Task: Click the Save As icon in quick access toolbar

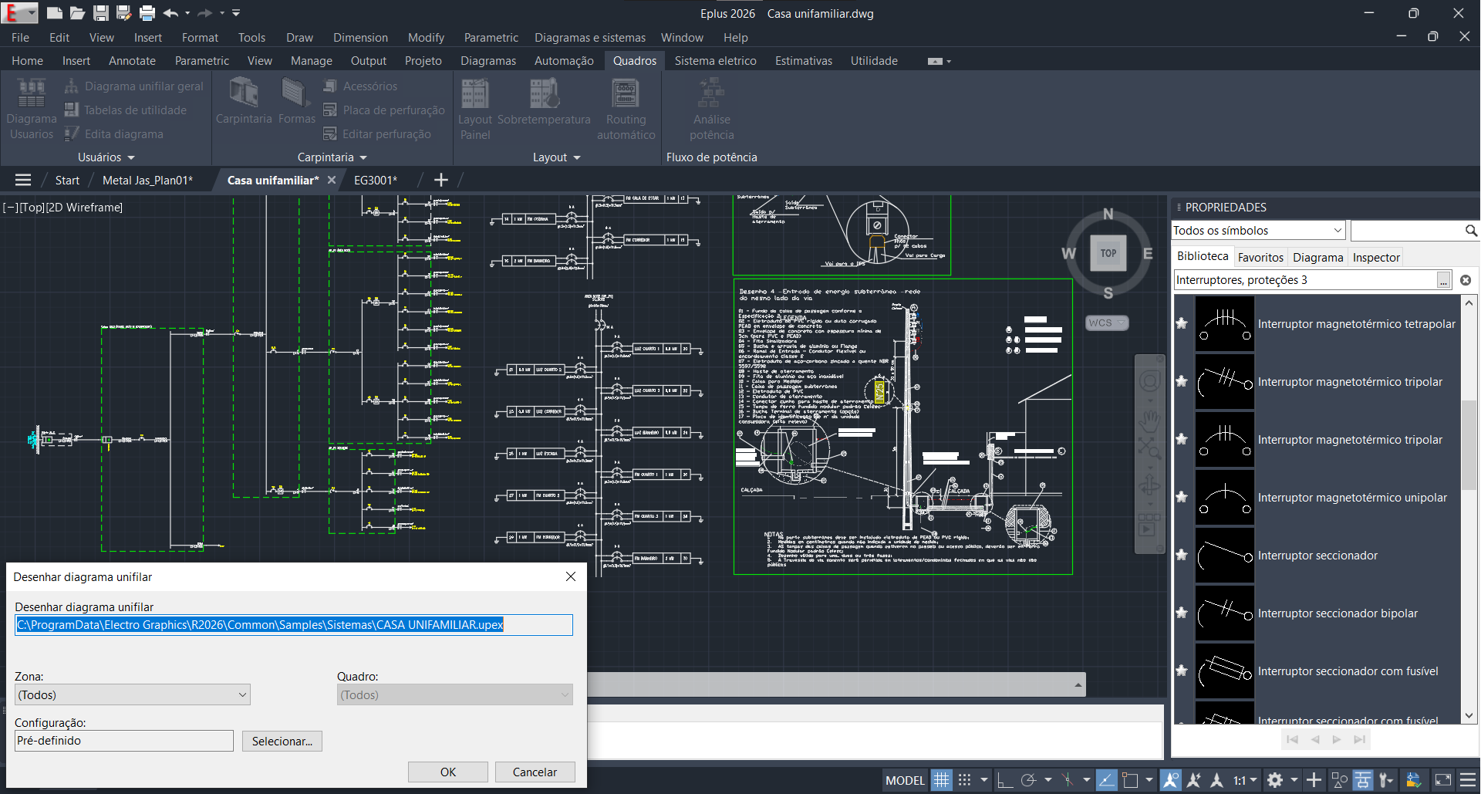Action: coord(123,13)
